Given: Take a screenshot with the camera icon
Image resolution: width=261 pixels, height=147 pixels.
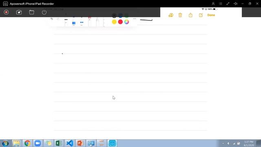Looking at the screenshot, I should 19,12.
